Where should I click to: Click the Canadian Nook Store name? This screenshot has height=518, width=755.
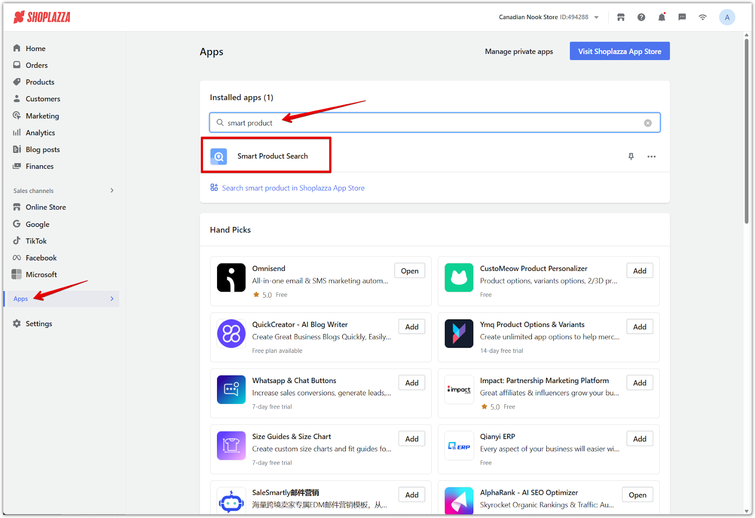point(528,17)
